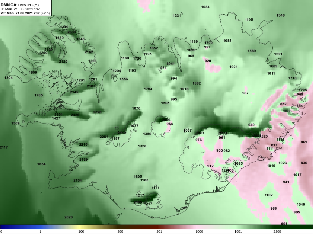Click the map value 2895
313x234 pixels.
(138, 202)
